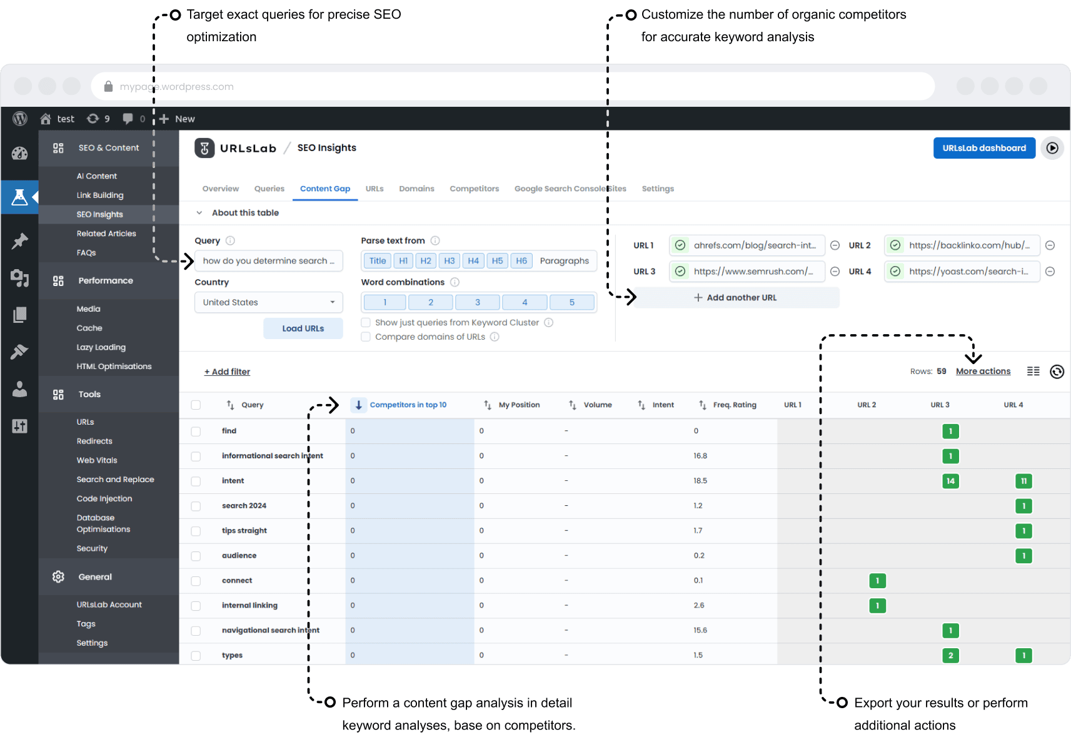The height and width of the screenshot is (740, 1071).
Task: Select the URLsLab flask sidebar icon
Action: point(19,197)
